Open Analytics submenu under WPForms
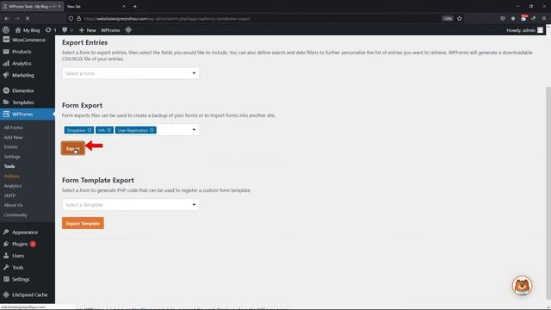Image resolution: width=551 pixels, height=310 pixels. tap(13, 186)
